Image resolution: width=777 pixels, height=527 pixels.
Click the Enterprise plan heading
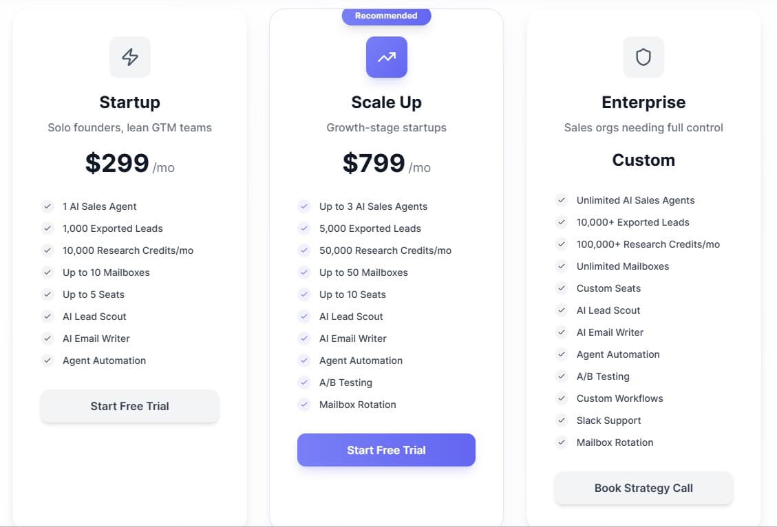[643, 102]
